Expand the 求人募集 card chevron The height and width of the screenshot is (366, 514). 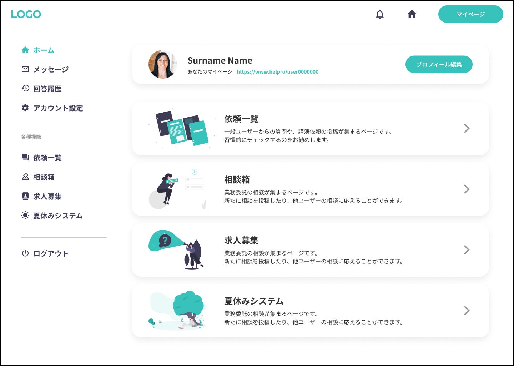point(467,250)
